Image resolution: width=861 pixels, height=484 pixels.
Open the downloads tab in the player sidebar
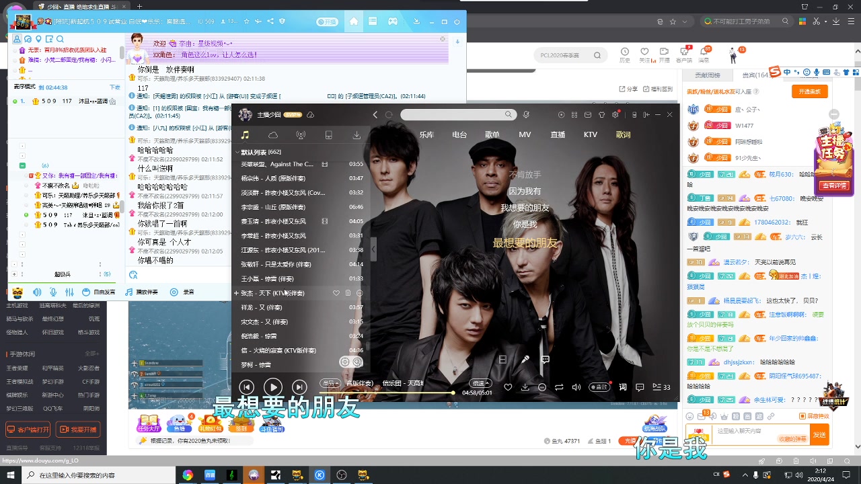(x=357, y=135)
